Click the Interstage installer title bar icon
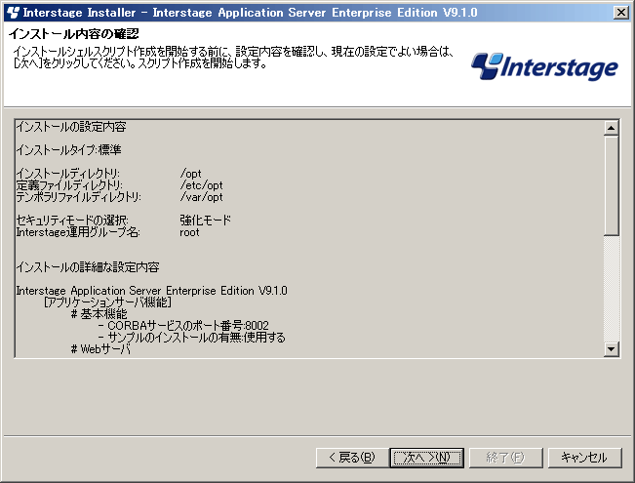This screenshot has height=483, width=635. [13, 12]
